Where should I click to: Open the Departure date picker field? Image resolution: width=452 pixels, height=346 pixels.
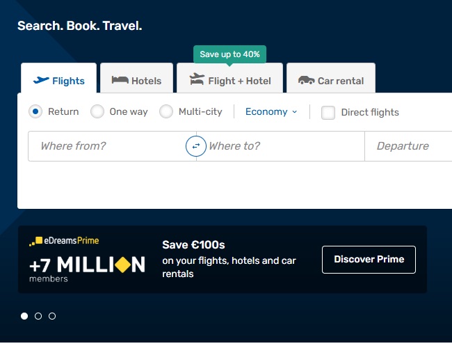tap(408, 146)
